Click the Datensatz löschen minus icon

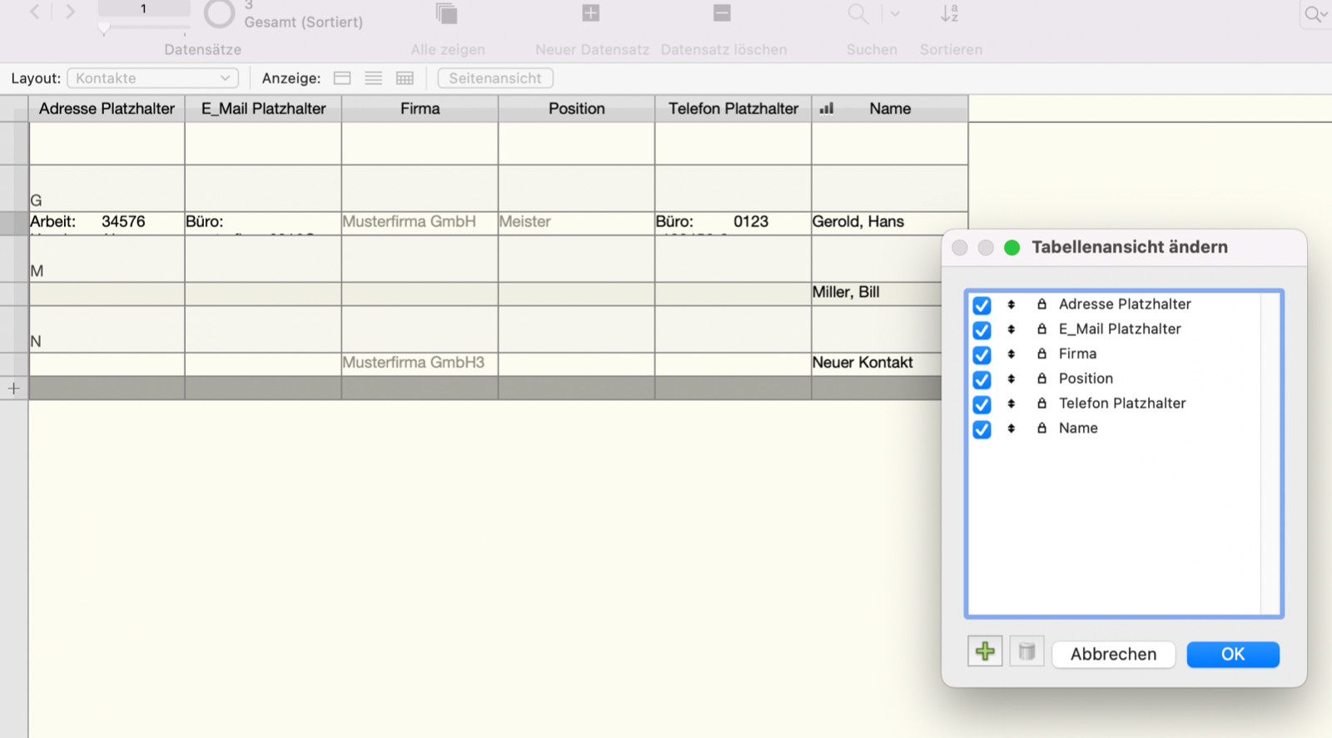722,12
